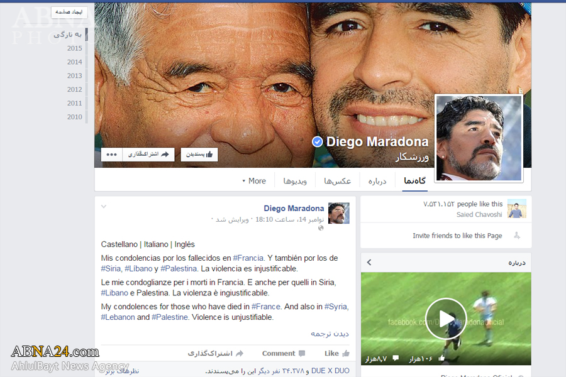
Task: Jump to 2014 in the timeline sidebar
Action: click(x=74, y=62)
